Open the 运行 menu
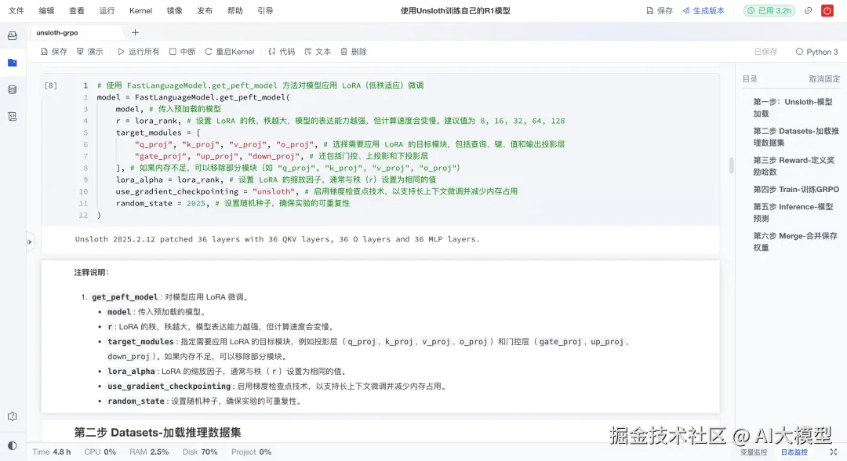Image resolution: width=847 pixels, height=461 pixels. click(107, 11)
